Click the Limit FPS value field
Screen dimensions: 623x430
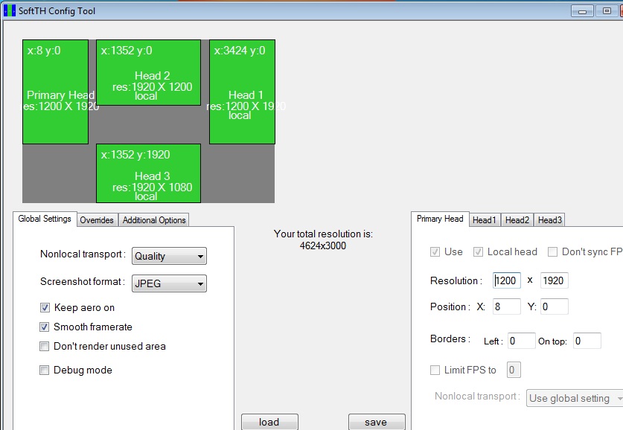tap(514, 370)
